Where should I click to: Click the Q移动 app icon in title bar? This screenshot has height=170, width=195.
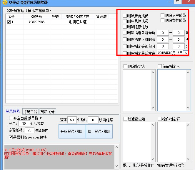[5, 2]
